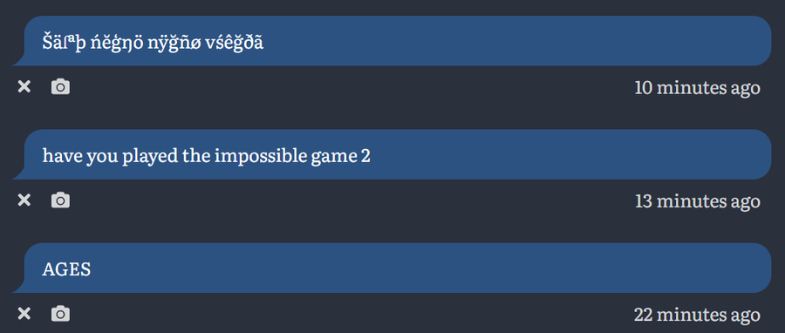Viewport: 785px width, 333px height.
Task: Click the number '2' ending the second message
Action: (x=365, y=157)
